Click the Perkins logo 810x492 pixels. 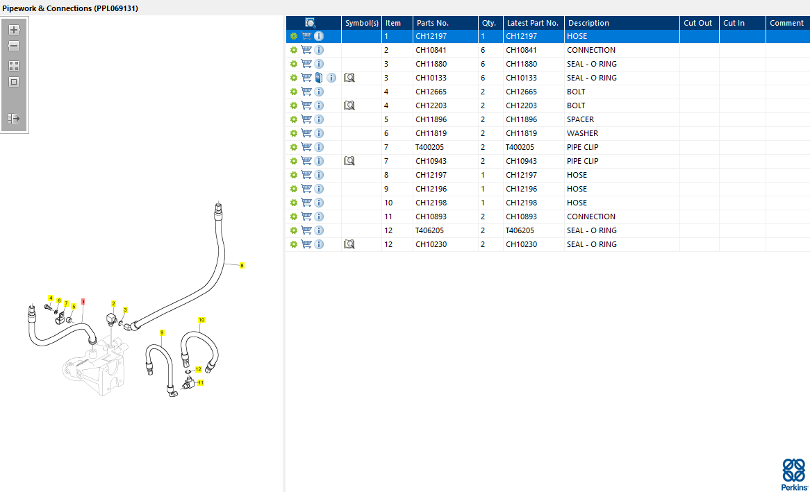794,475
